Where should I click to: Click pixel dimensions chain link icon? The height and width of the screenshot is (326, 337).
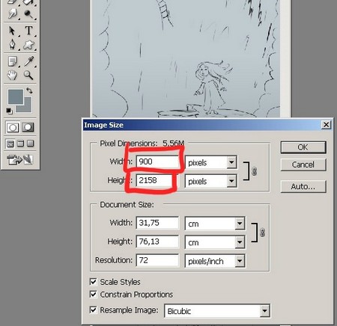coord(255,171)
